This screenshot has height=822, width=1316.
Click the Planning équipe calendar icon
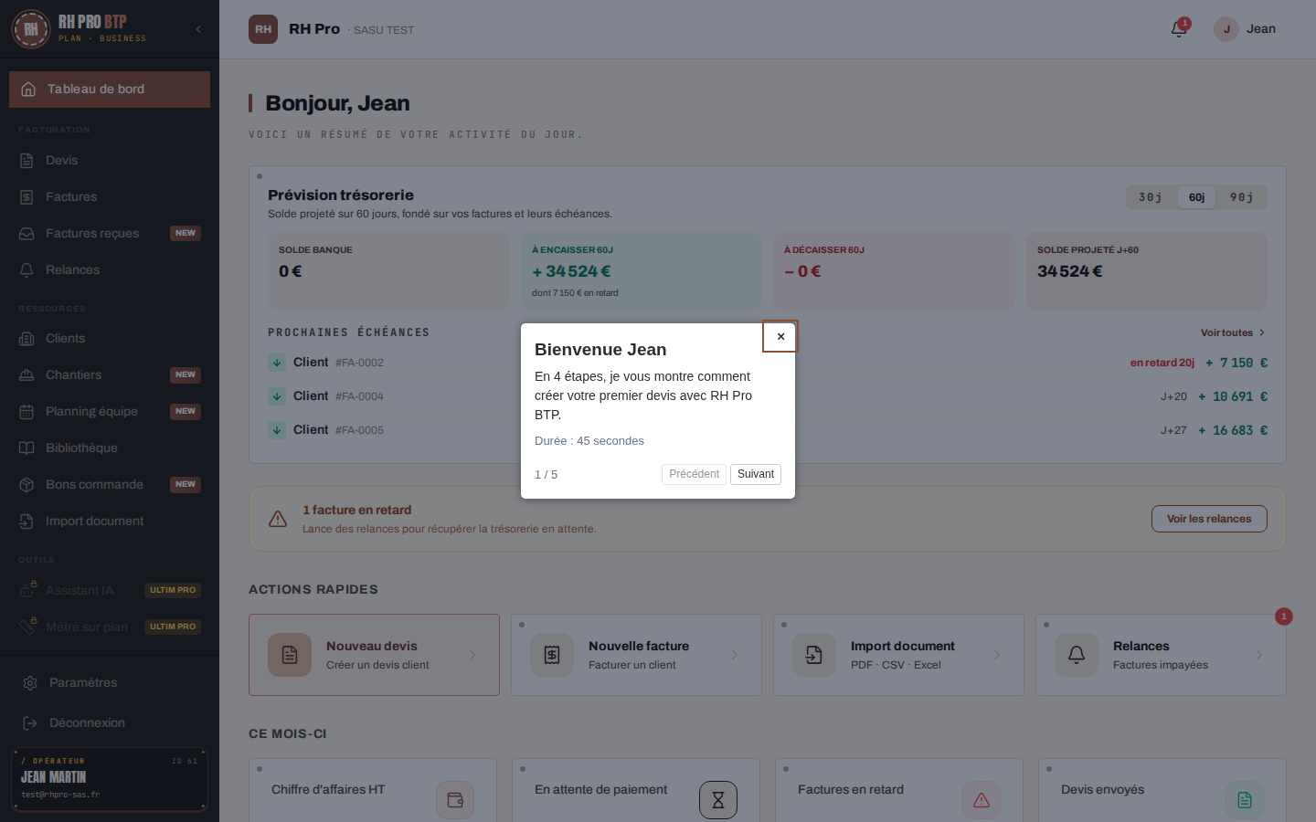pyautogui.click(x=27, y=412)
